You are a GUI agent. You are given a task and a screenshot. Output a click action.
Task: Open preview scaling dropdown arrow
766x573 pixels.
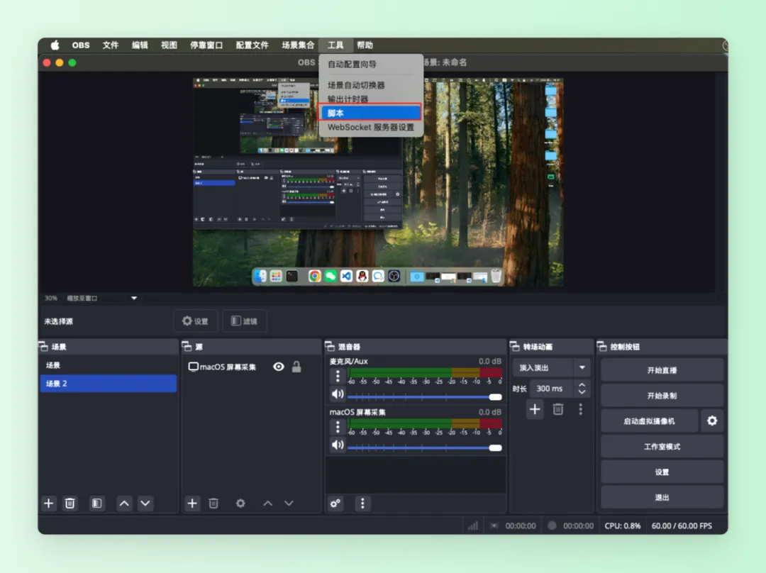tap(134, 298)
